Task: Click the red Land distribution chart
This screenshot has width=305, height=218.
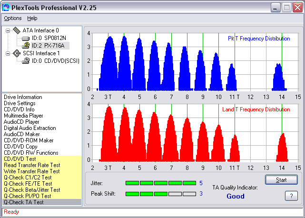Action: (195, 133)
